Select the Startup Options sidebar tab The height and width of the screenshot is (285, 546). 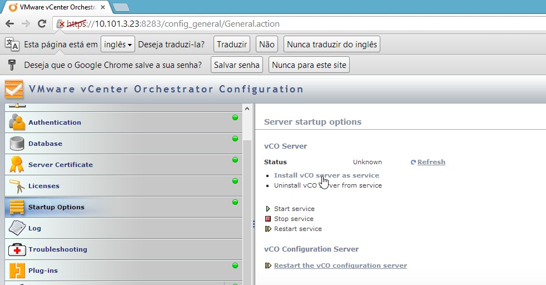(56, 207)
